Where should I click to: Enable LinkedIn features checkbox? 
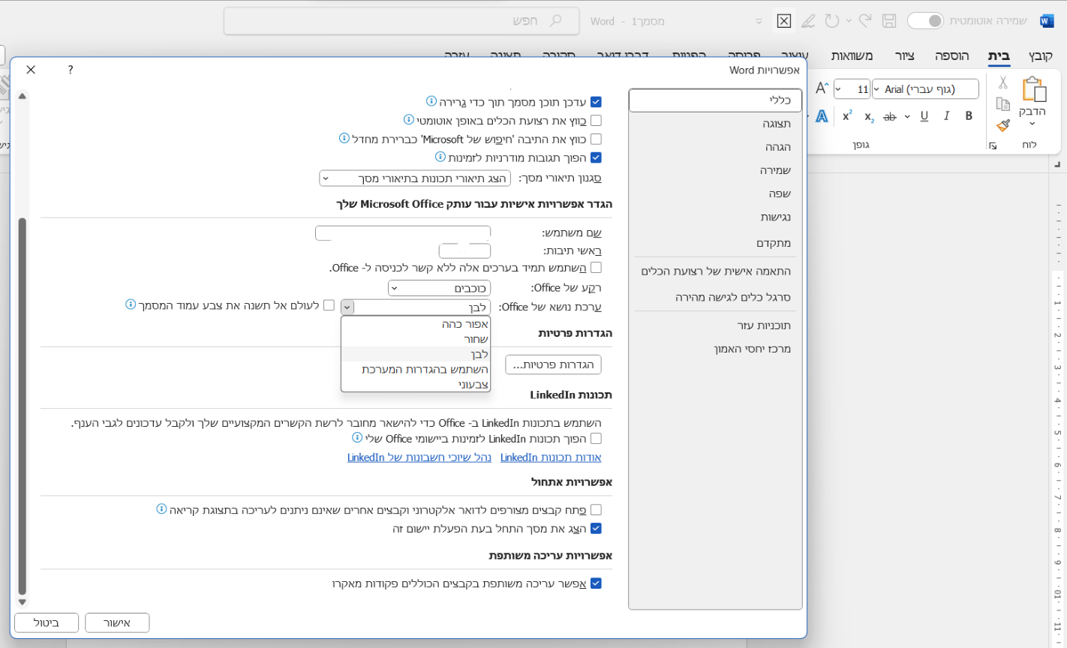click(x=596, y=439)
